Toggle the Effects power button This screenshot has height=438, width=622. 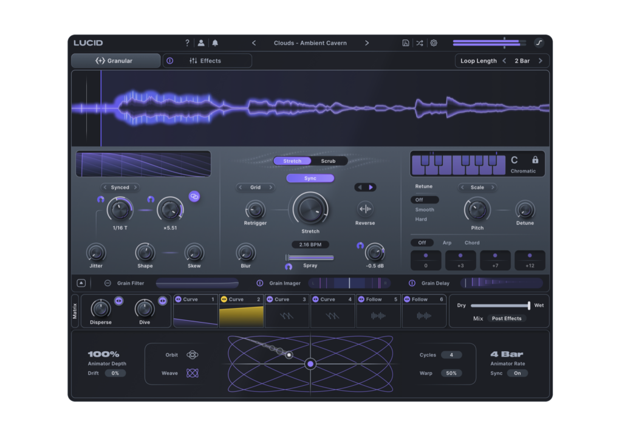(x=170, y=61)
